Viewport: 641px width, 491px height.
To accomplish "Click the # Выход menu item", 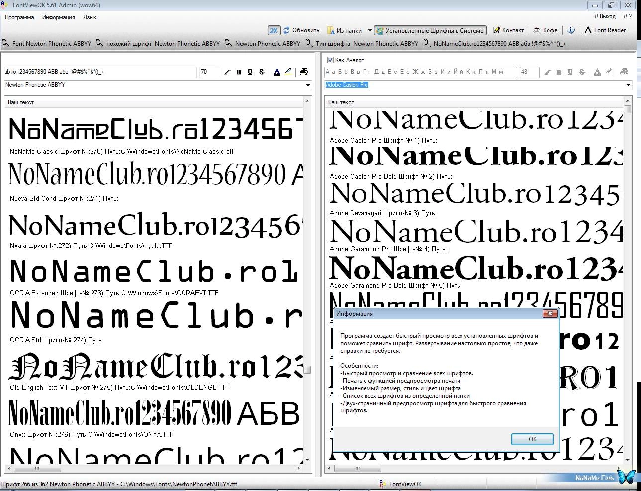I will click(x=605, y=16).
